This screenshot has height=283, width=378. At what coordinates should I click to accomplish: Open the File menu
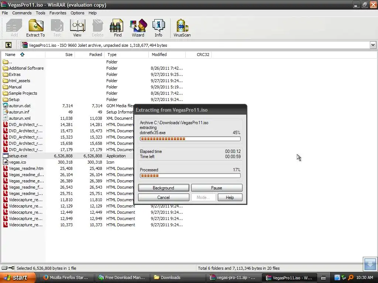(5, 13)
